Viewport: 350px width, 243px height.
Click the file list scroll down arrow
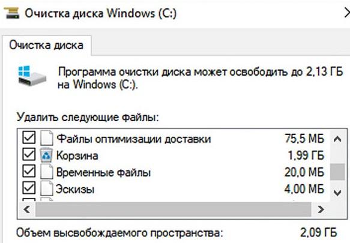337,192
